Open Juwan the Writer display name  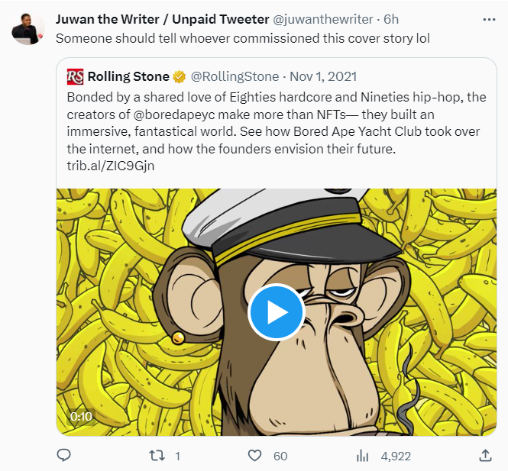click(161, 18)
